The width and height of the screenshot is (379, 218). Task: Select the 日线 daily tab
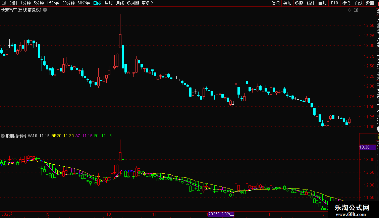pyautogui.click(x=97, y=3)
